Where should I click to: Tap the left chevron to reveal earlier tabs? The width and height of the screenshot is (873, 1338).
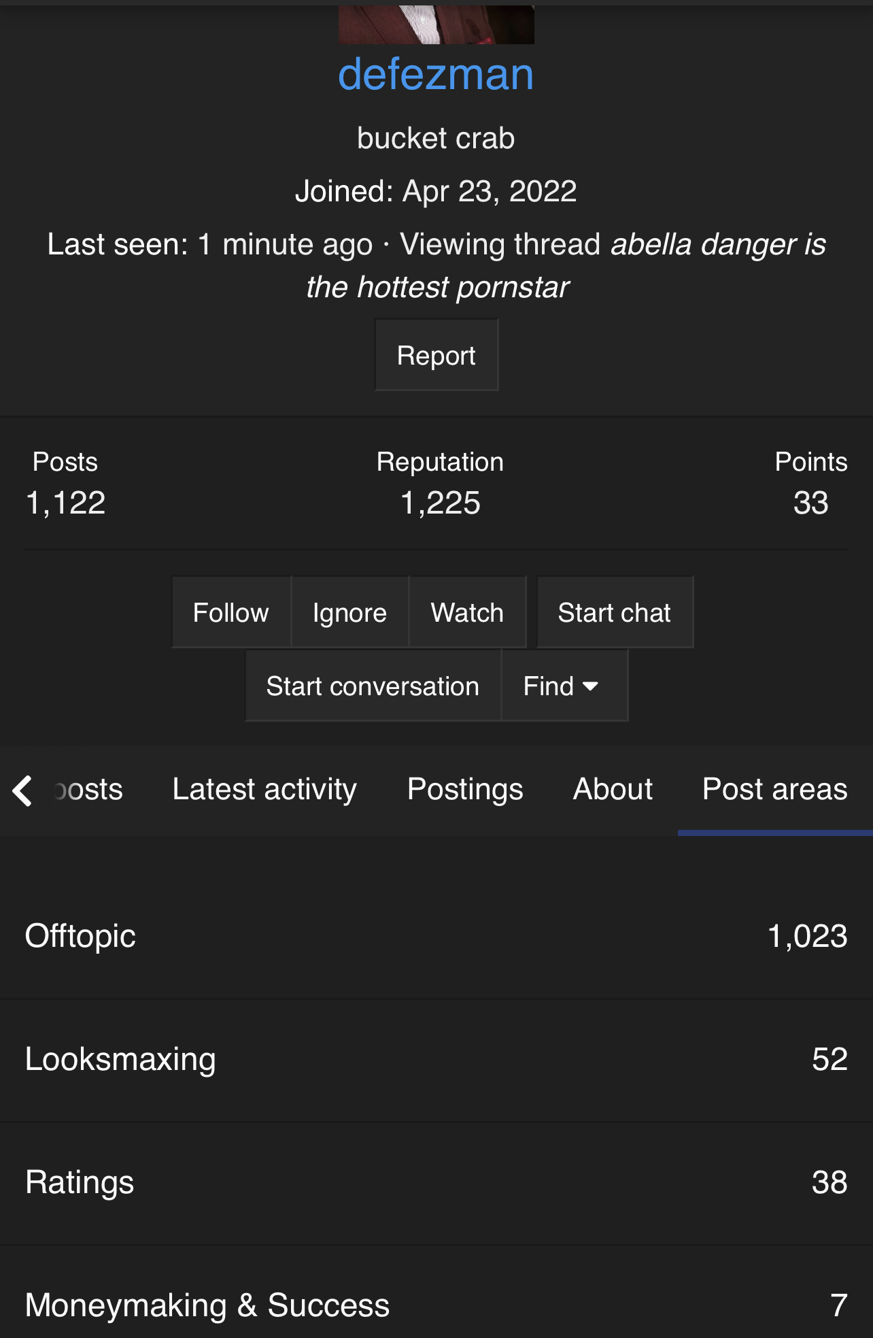click(22, 790)
